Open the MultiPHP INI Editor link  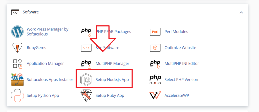(182, 63)
